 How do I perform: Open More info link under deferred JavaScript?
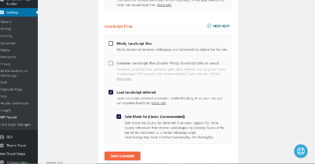click(x=159, y=103)
